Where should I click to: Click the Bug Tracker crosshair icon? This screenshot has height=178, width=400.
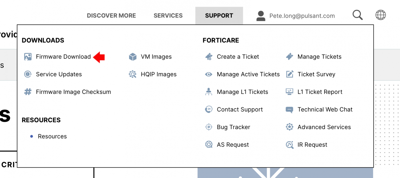click(209, 127)
